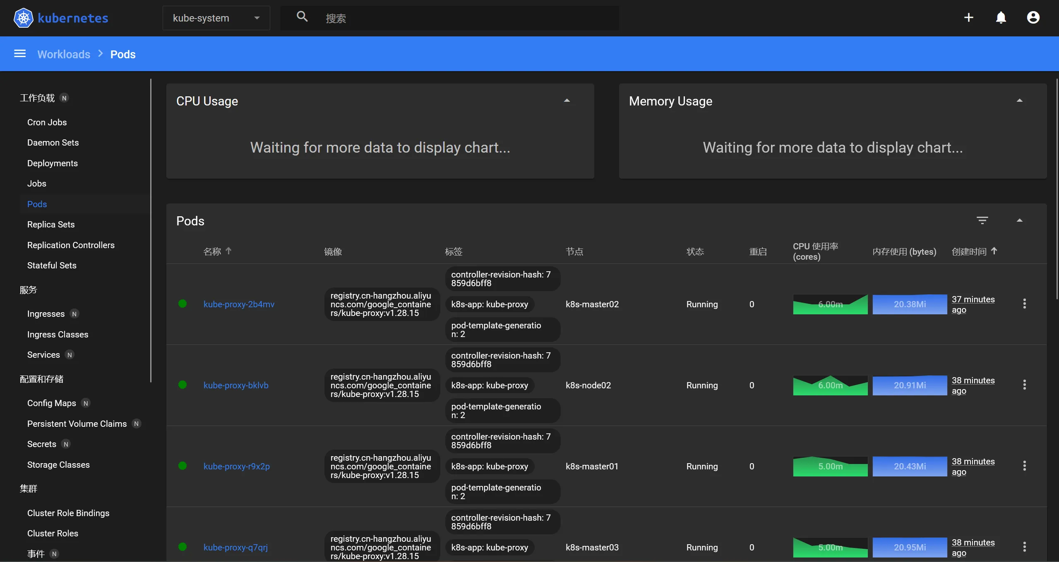This screenshot has width=1059, height=562.
Task: Open Deployments in sidebar
Action: 53,163
